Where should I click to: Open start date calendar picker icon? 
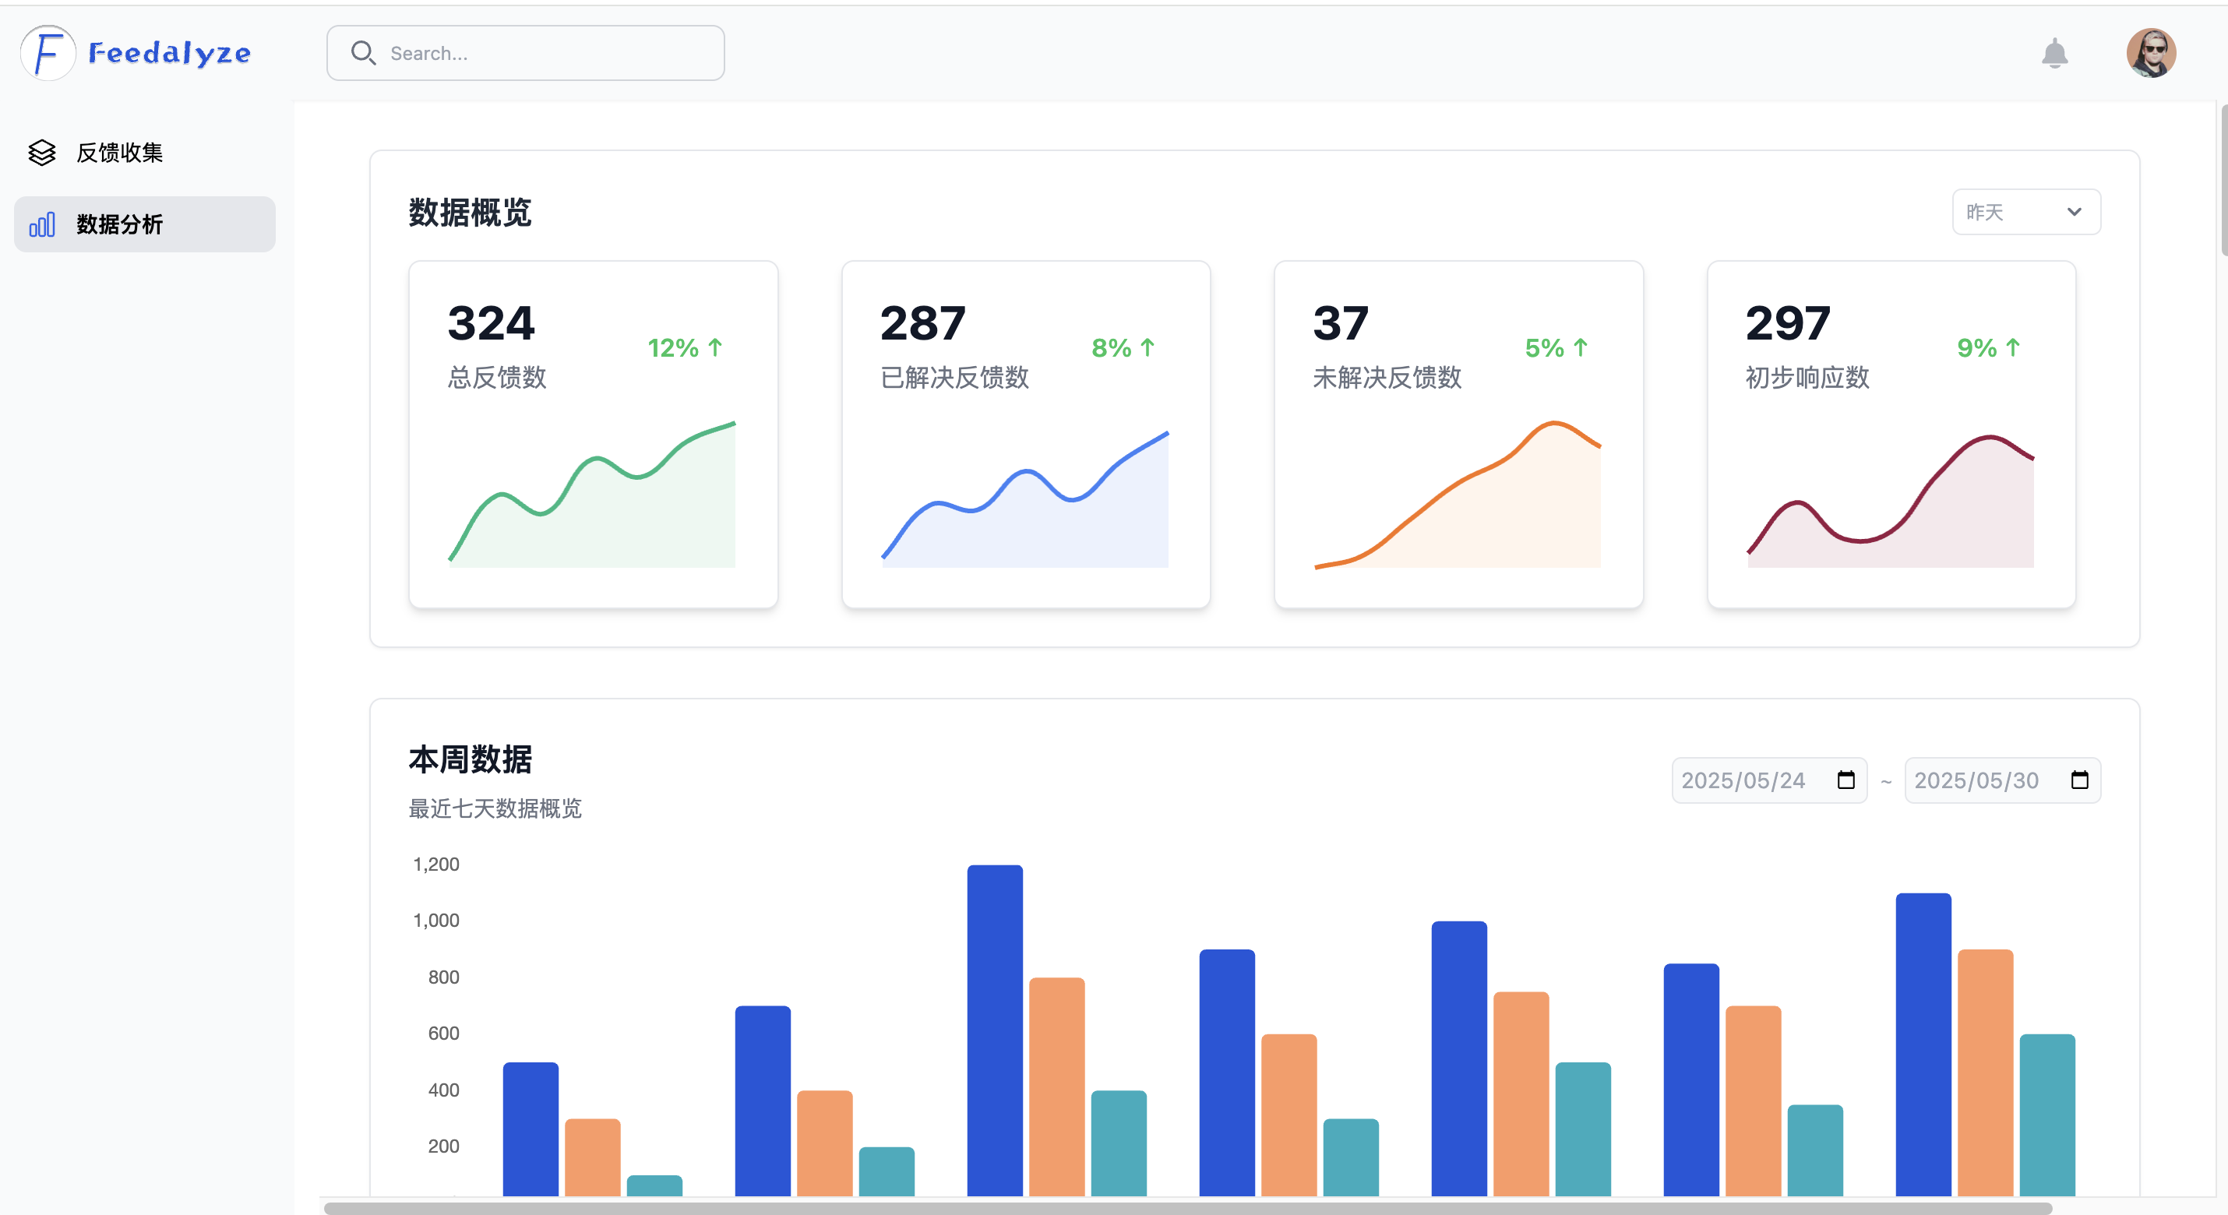(x=1846, y=780)
